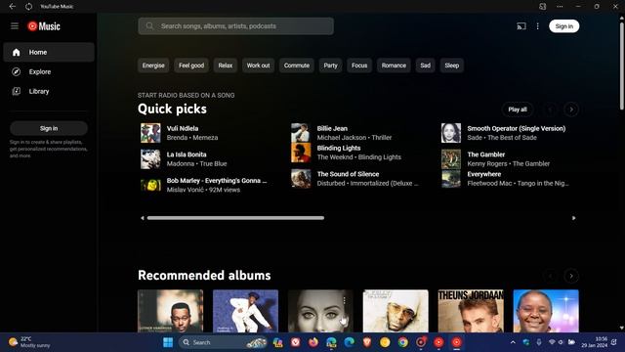Play The Sound of Silence thumbnail
The height and width of the screenshot is (352, 625).
[x=301, y=178]
